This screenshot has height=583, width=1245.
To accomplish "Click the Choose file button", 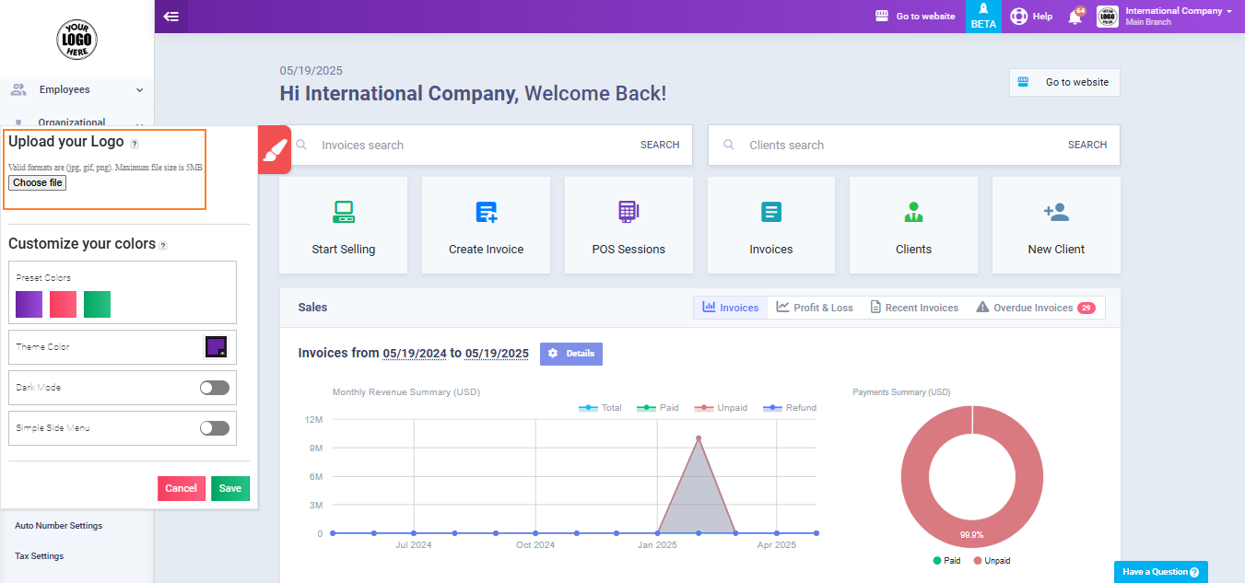I will click(x=38, y=183).
